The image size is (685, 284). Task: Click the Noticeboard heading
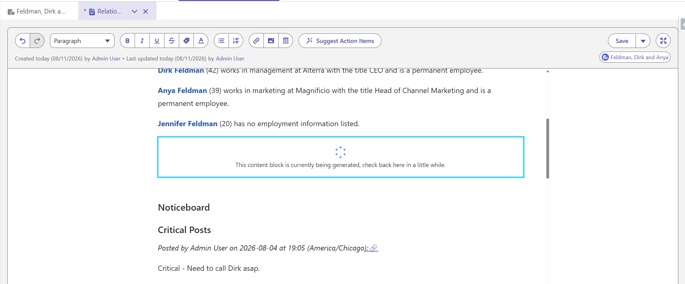tap(184, 208)
